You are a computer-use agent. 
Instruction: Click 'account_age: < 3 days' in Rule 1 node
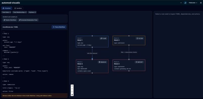84,45
